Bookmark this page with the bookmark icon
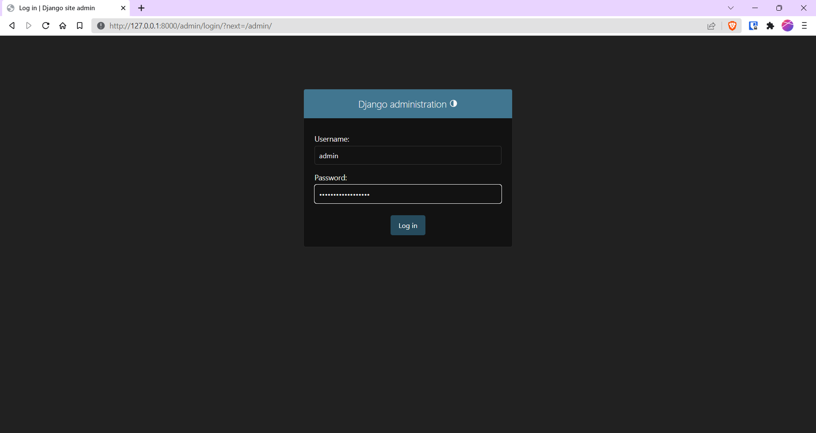The width and height of the screenshot is (816, 433). click(79, 26)
